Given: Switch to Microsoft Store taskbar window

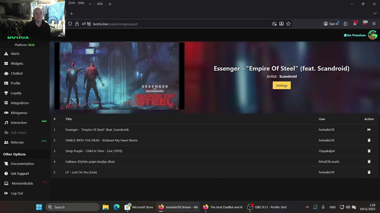Looking at the screenshot, I should [x=139, y=207].
